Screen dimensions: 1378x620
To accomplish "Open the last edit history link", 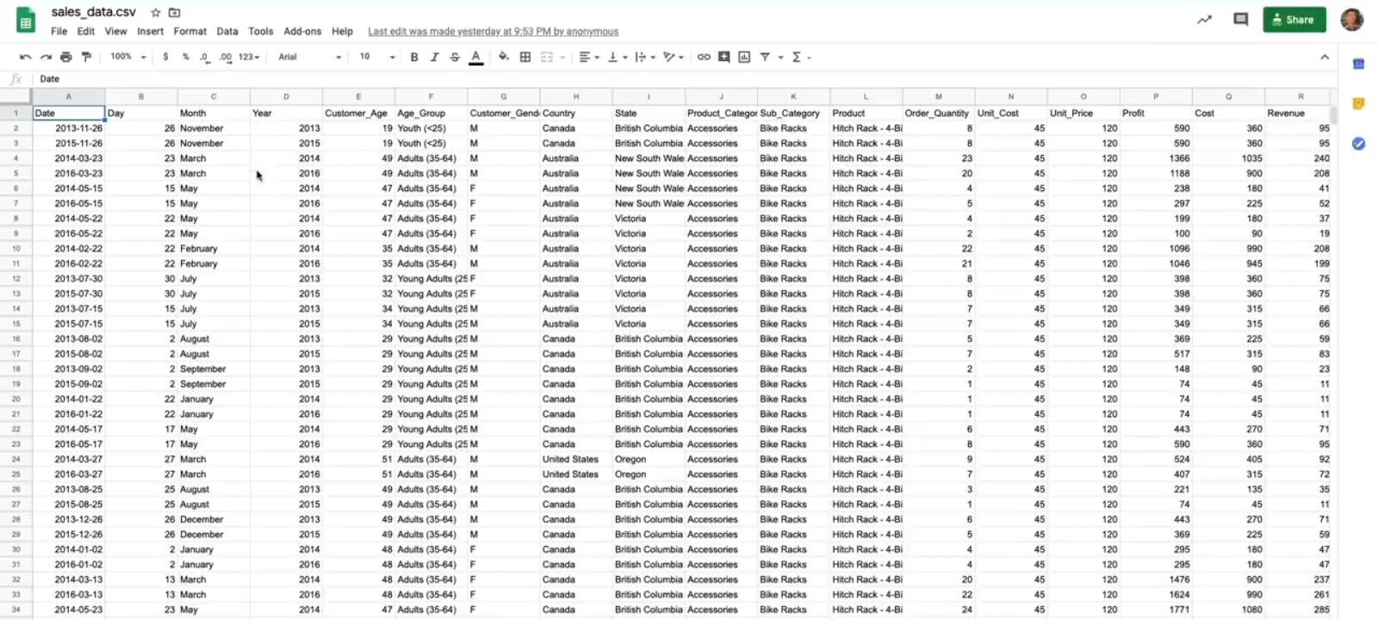I will (493, 32).
